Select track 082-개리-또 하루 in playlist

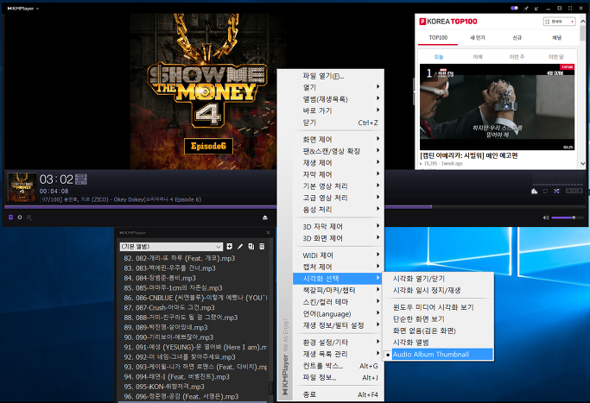pos(193,258)
